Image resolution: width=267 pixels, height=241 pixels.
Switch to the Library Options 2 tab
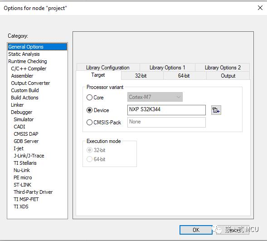(223, 68)
